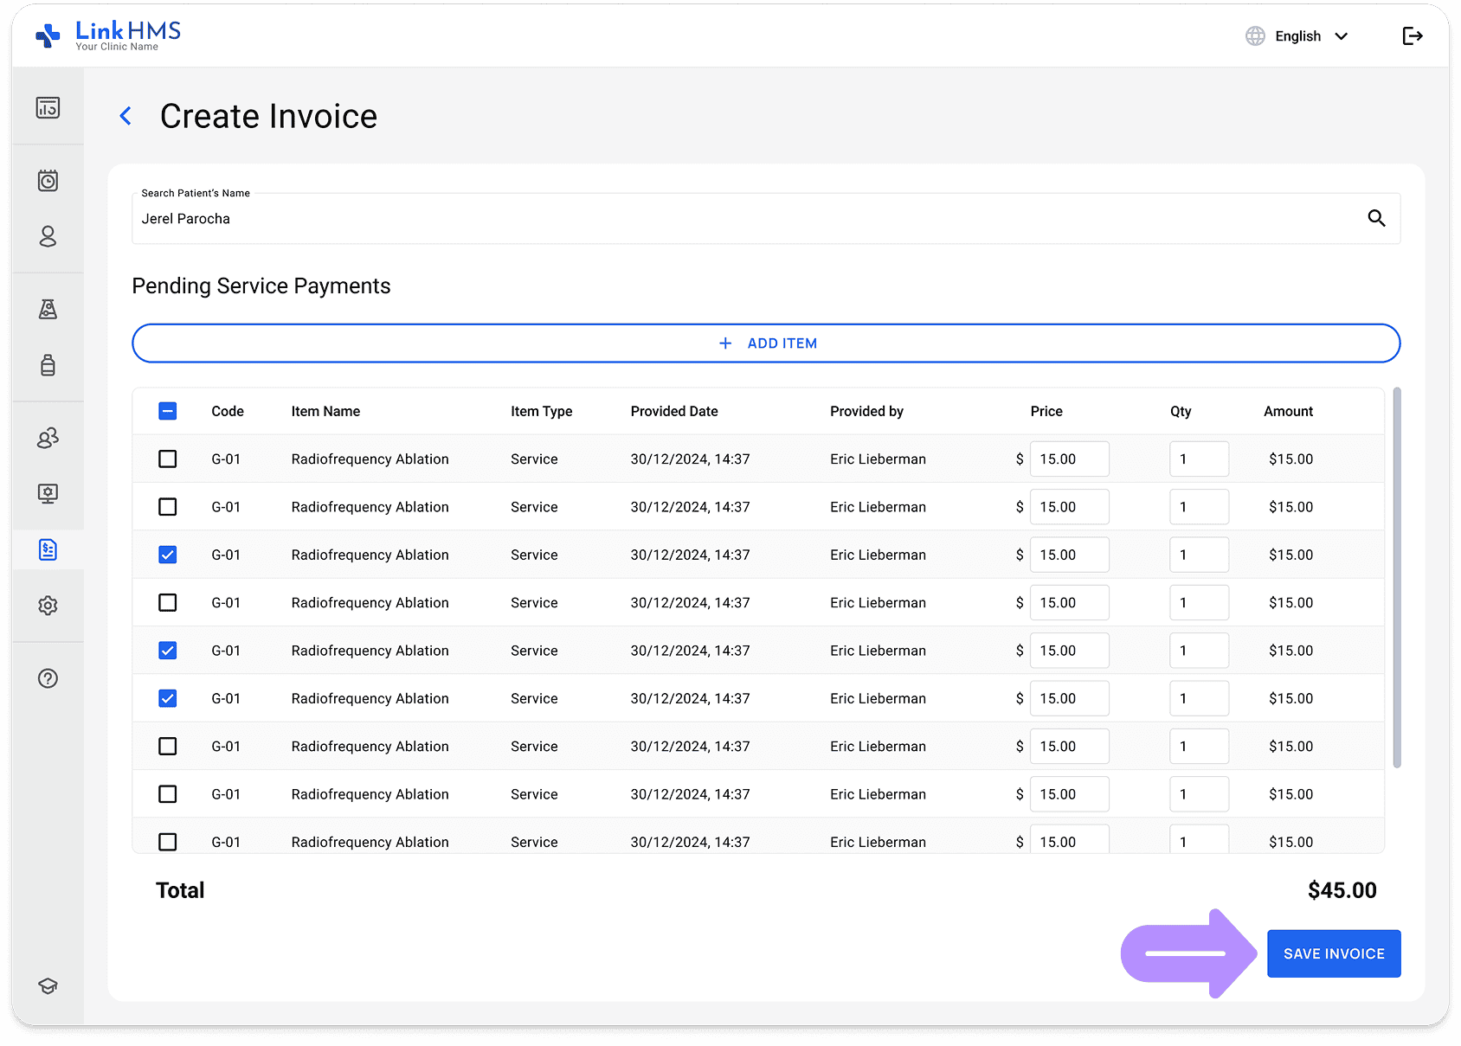
Task: Uncheck the select-all checkbox in table header
Action: point(167,411)
